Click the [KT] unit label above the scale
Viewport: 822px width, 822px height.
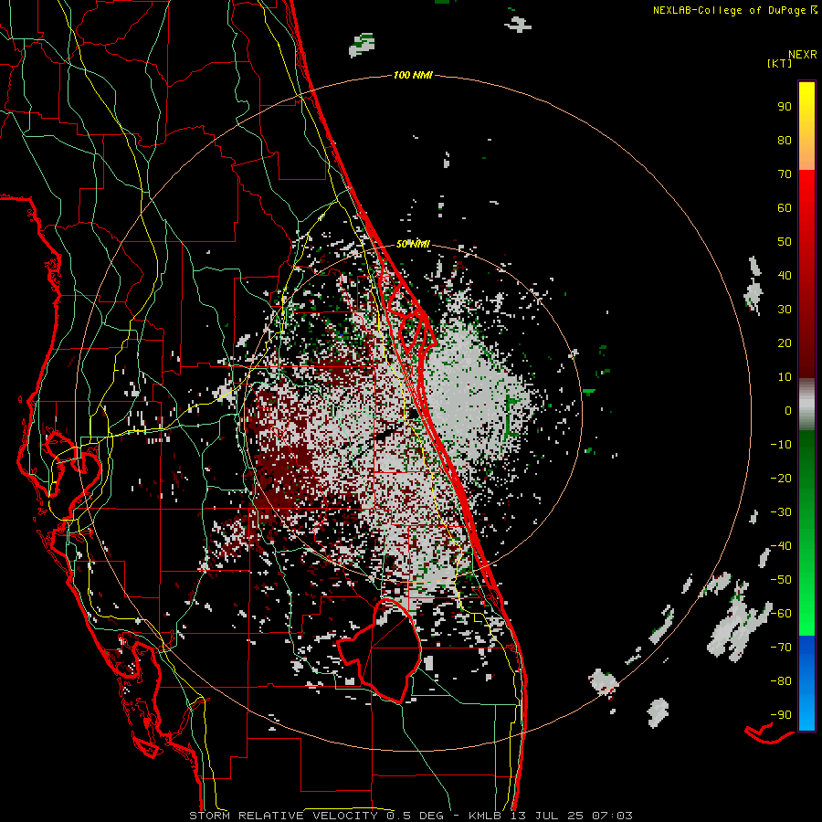779,63
